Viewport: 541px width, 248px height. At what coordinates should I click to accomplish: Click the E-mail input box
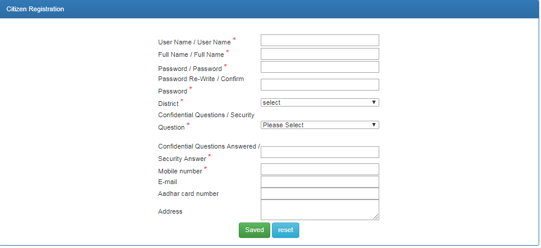click(319, 182)
